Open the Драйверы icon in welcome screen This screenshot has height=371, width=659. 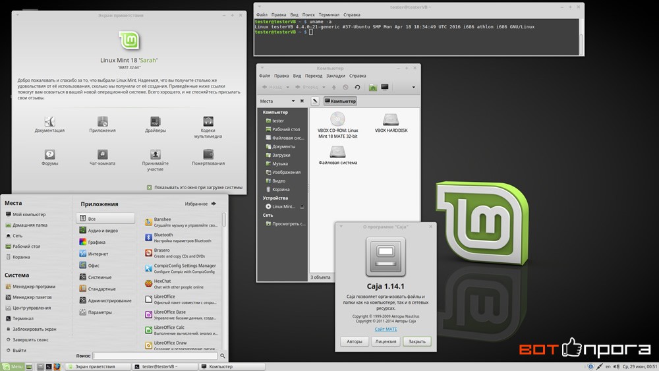point(156,121)
